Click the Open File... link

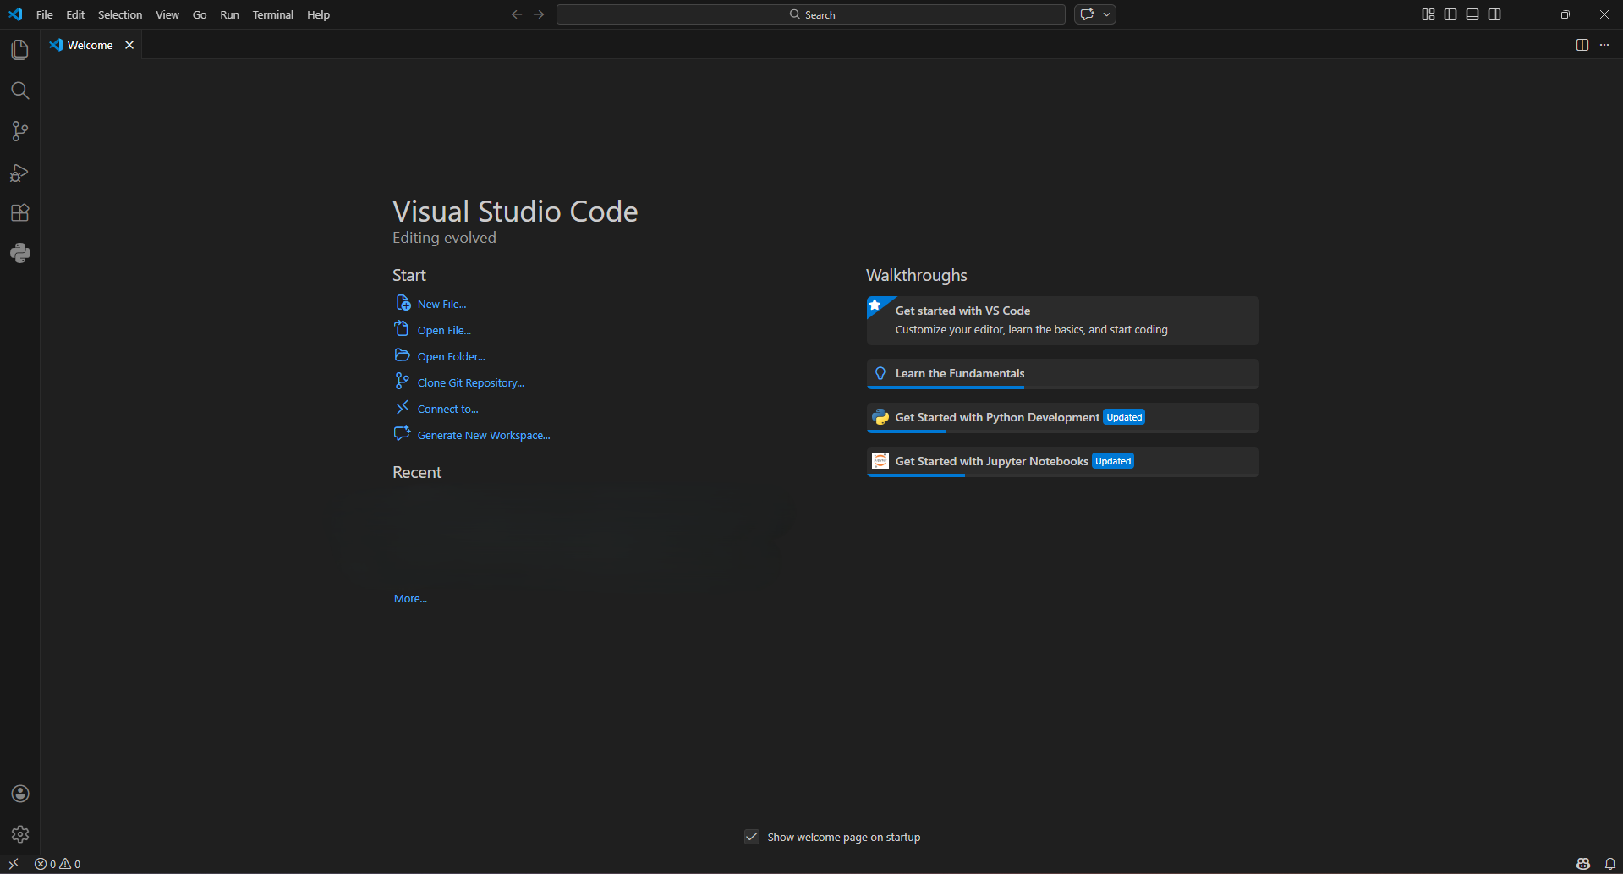tap(444, 330)
